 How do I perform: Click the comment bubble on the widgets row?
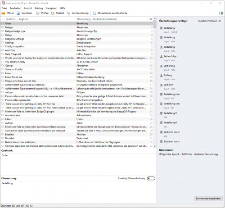(3, 92)
